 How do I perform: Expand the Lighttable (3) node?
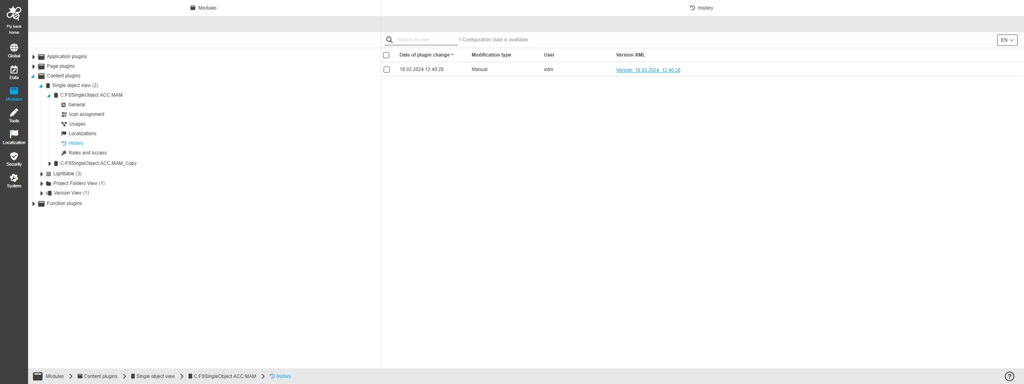(x=42, y=174)
